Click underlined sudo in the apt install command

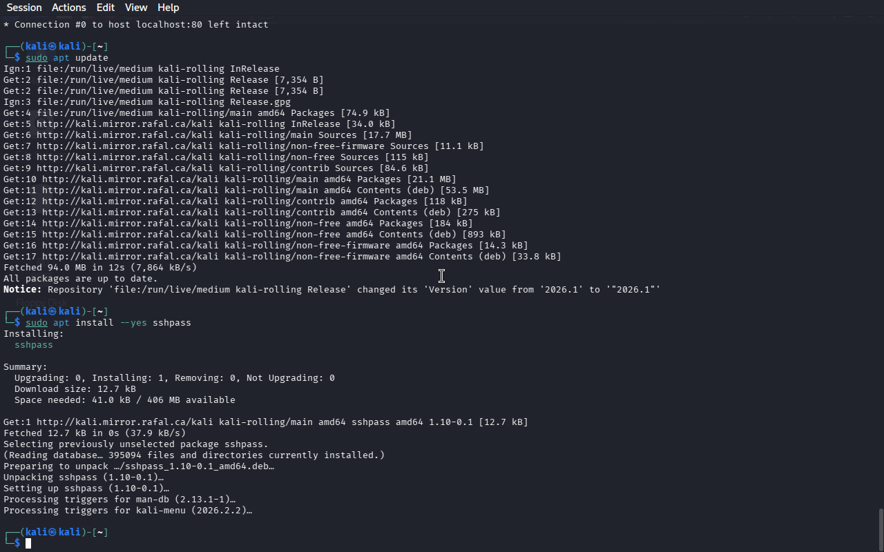coord(37,323)
